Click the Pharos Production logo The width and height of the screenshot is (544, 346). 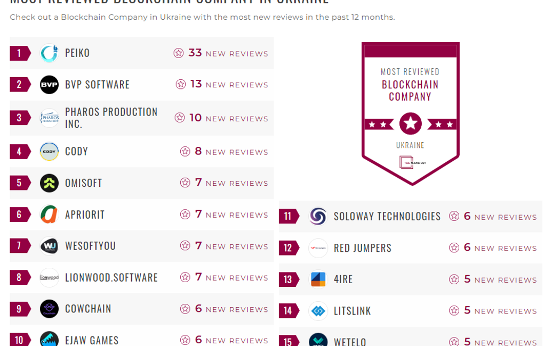click(x=49, y=118)
